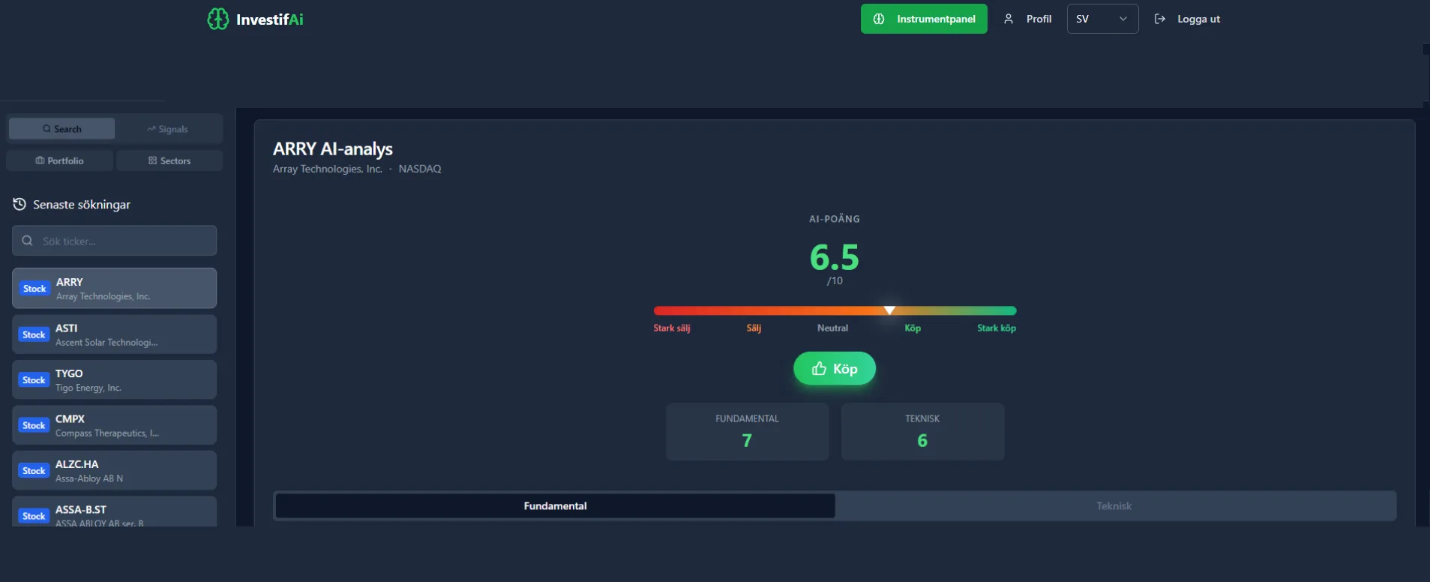Select the TYGO Tigo Energy entry
This screenshot has height=582, width=1430.
click(115, 379)
